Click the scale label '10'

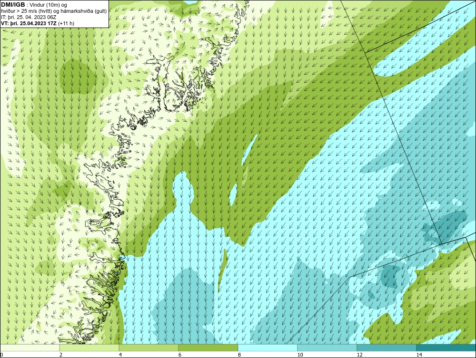pyautogui.click(x=300, y=355)
